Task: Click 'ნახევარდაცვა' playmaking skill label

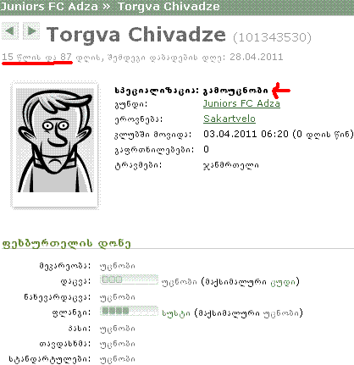Action: pyautogui.click(x=58, y=297)
